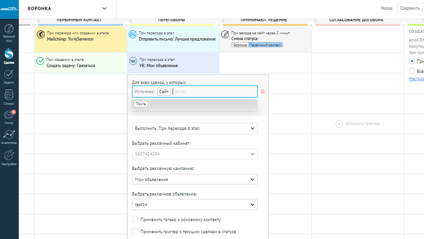
Task: Click the Назад link
Action: (x=386, y=8)
